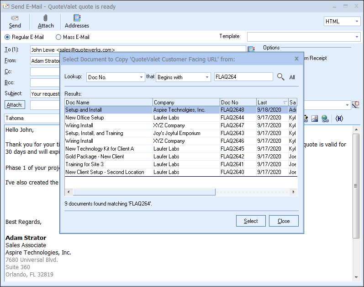This screenshot has width=364, height=287.
Task: Open the Template dropdown
Action: (357, 37)
